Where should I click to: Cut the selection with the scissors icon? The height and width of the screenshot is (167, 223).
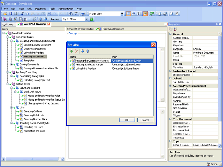click(22, 14)
